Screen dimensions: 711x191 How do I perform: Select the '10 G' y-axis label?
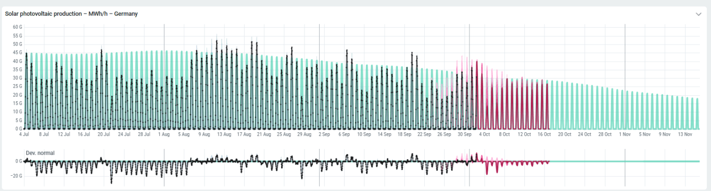point(18,112)
